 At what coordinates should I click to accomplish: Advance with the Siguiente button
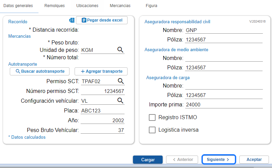[x=218, y=160]
